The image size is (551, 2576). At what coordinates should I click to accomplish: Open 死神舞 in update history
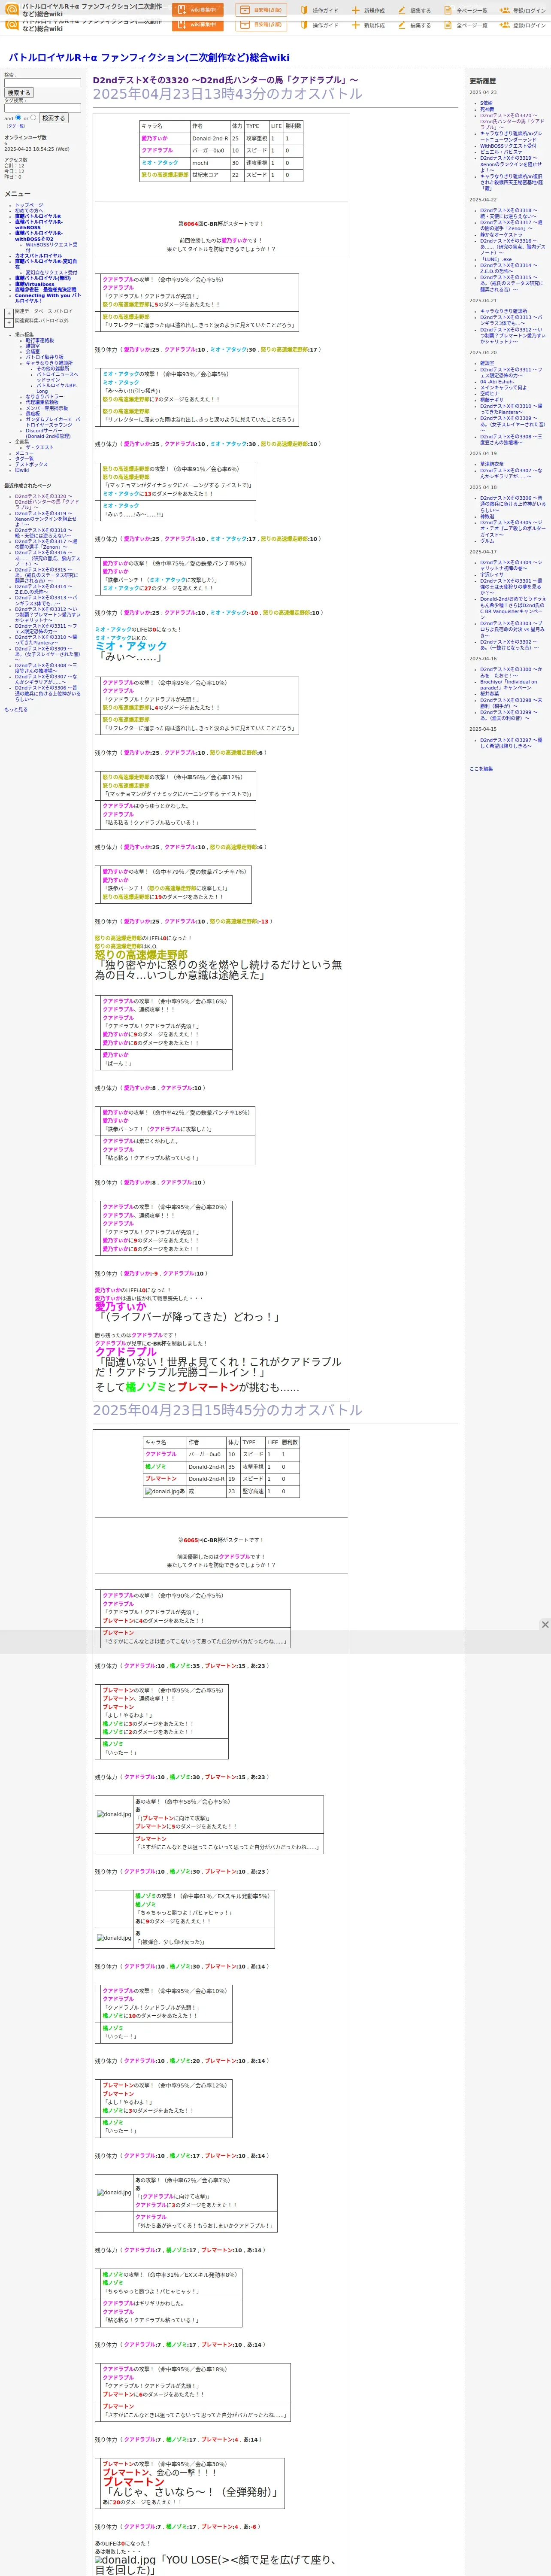pos(487,109)
